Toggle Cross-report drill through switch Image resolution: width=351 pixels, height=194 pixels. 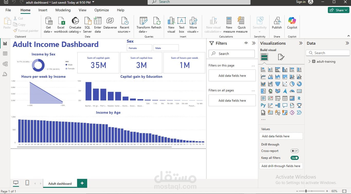tap(294, 151)
